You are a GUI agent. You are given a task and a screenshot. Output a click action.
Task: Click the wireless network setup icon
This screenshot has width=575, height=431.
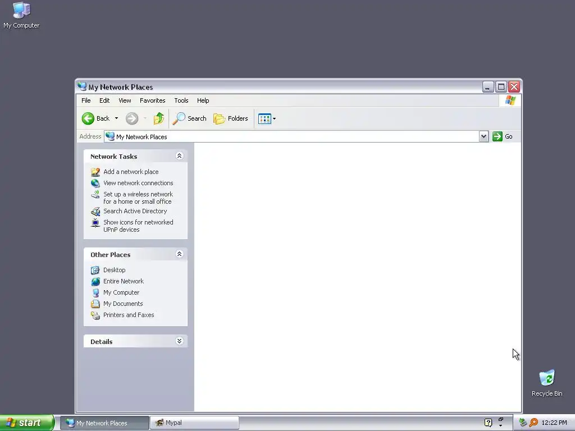pos(95,194)
